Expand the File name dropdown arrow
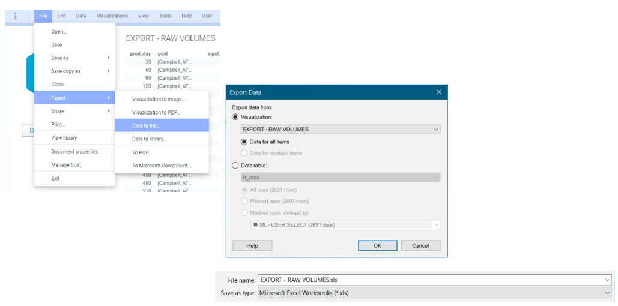The image size is (618, 306). pos(607,280)
